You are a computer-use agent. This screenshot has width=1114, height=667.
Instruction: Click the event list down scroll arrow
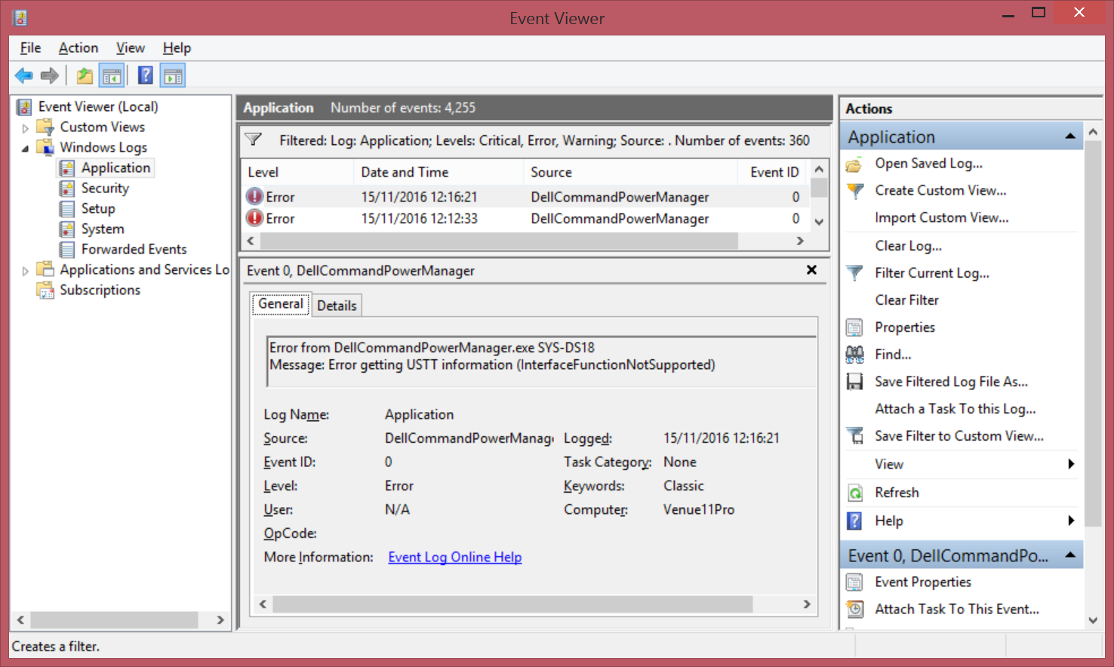[x=819, y=222]
